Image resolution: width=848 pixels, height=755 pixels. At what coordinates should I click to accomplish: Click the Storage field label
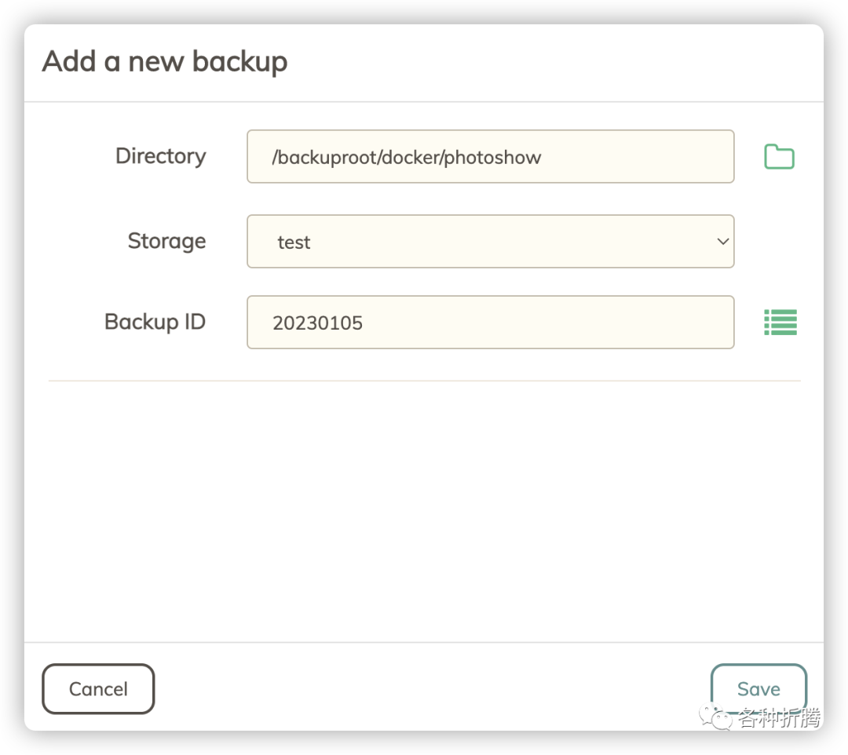click(166, 241)
